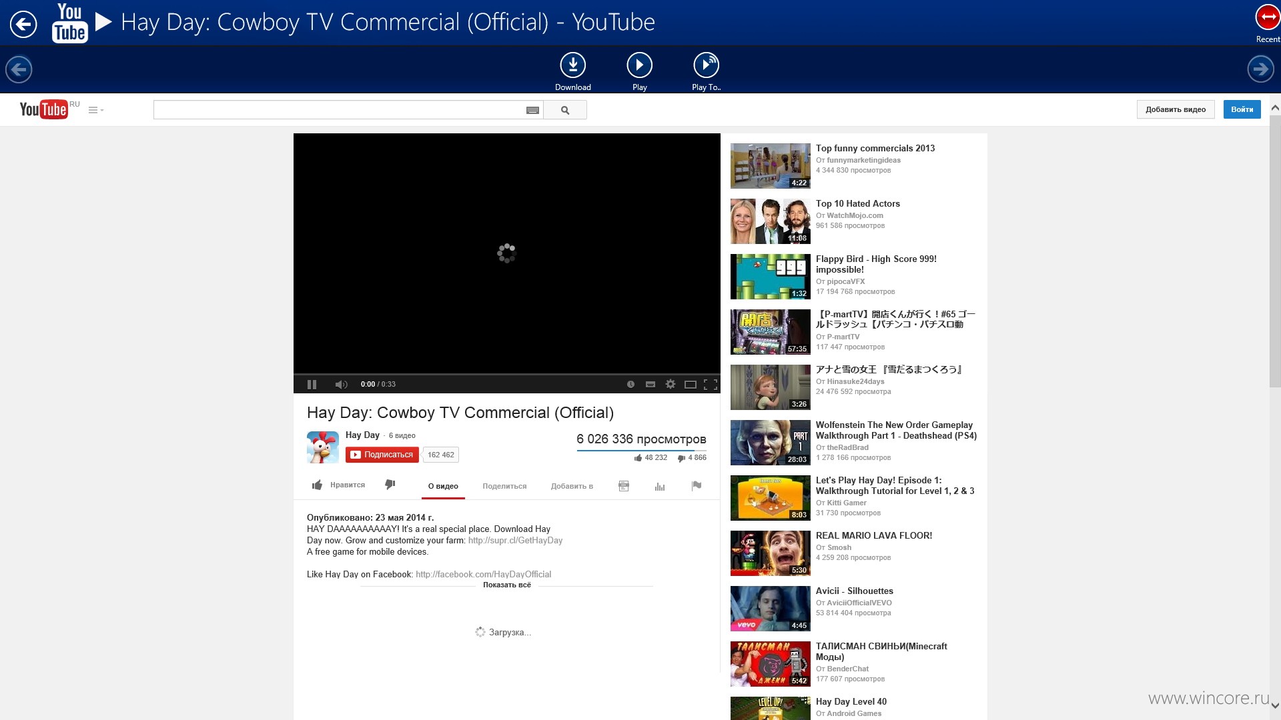Open ТАЛИСМАН СВИНЬИ Minecraft video title
The image size is (1281, 720).
[x=881, y=651]
